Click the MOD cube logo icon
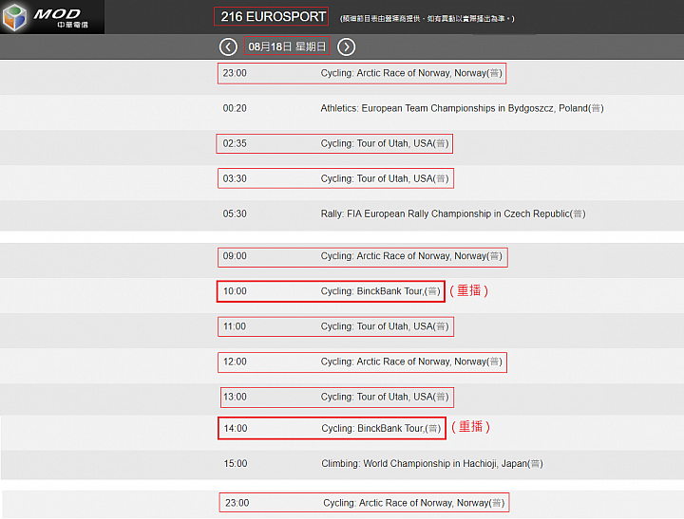Image resolution: width=684 pixels, height=519 pixels. tap(17, 17)
